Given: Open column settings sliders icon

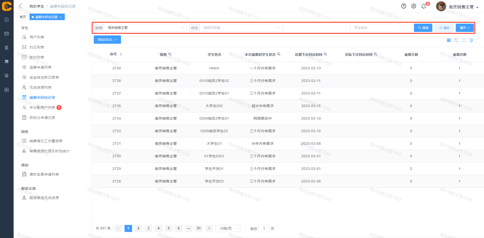Looking at the screenshot, I should (x=471, y=40).
